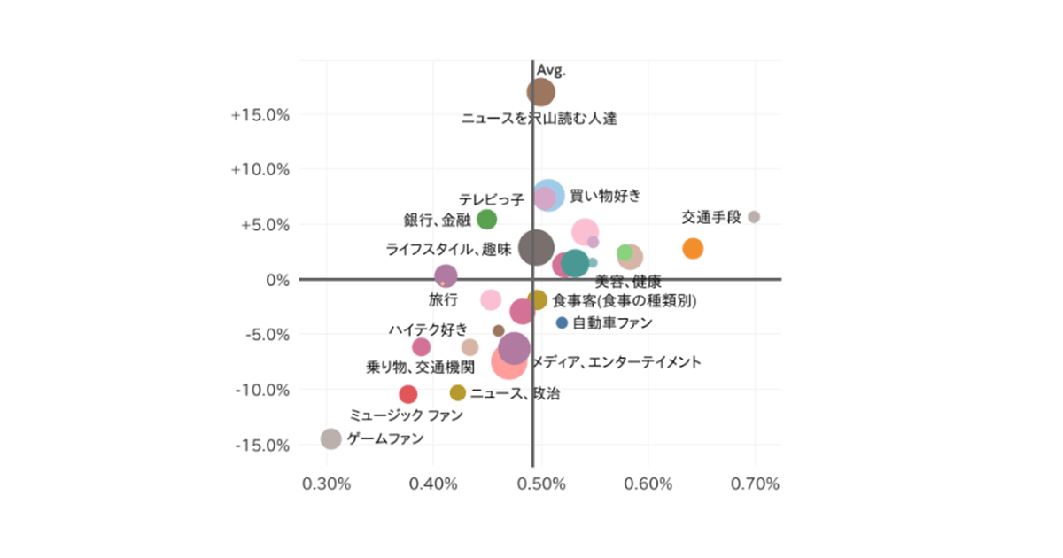Click the mustard 食事客 bubble
Image resolution: width=1063 pixels, height=558 pixels.
(x=538, y=300)
